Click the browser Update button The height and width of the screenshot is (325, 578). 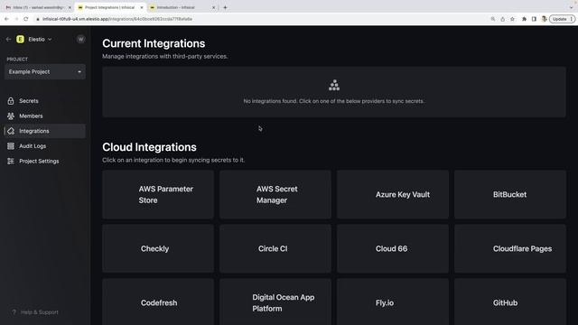click(562, 19)
